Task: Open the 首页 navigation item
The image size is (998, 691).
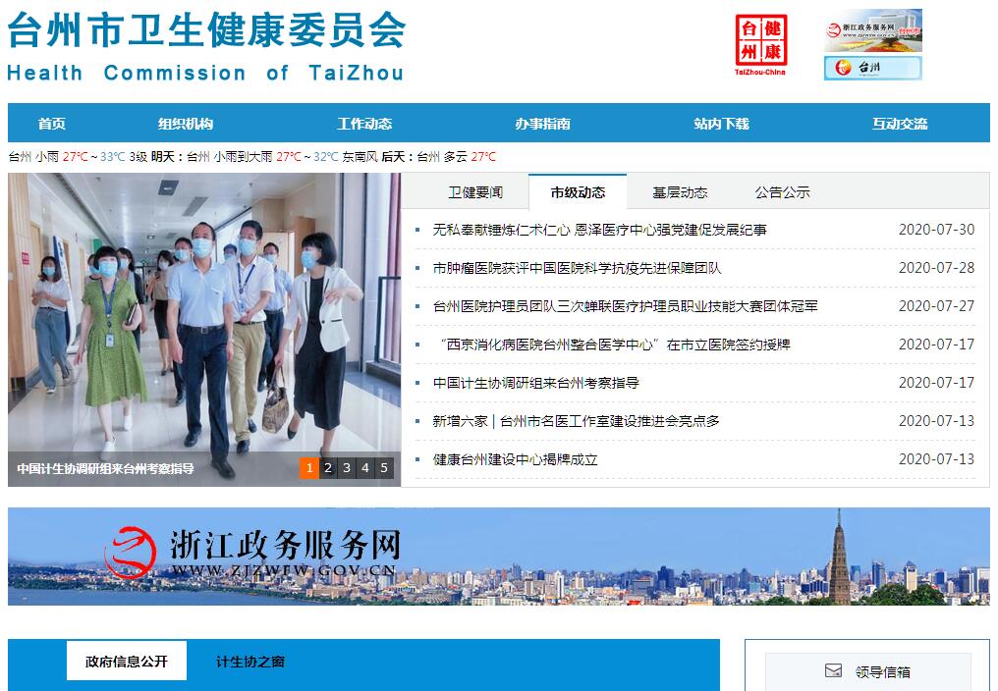Action: point(52,124)
